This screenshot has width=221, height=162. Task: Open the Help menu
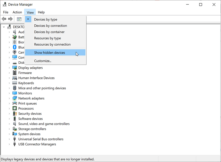[41, 12]
